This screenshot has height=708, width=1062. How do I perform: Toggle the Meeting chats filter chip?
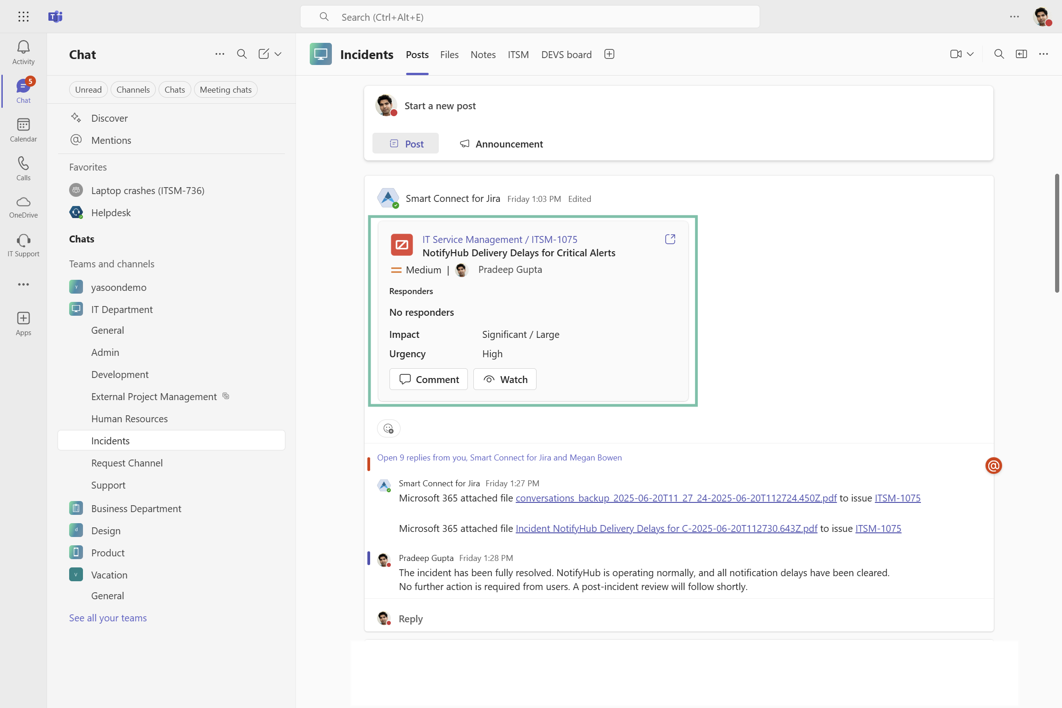pyautogui.click(x=225, y=90)
